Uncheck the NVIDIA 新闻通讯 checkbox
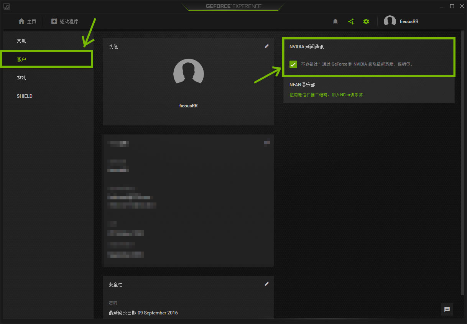 [x=293, y=64]
